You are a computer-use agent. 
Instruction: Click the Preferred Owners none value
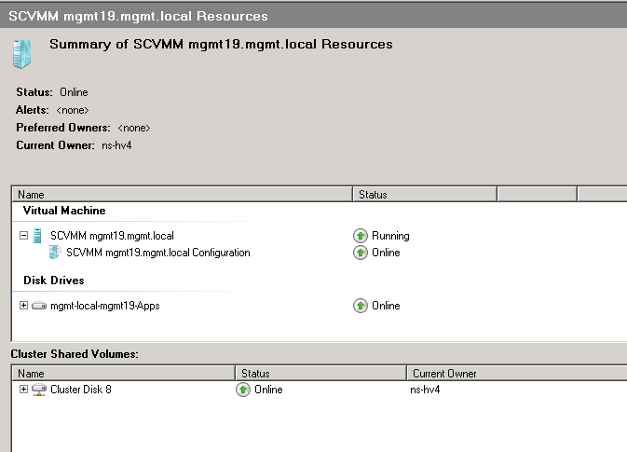click(134, 128)
